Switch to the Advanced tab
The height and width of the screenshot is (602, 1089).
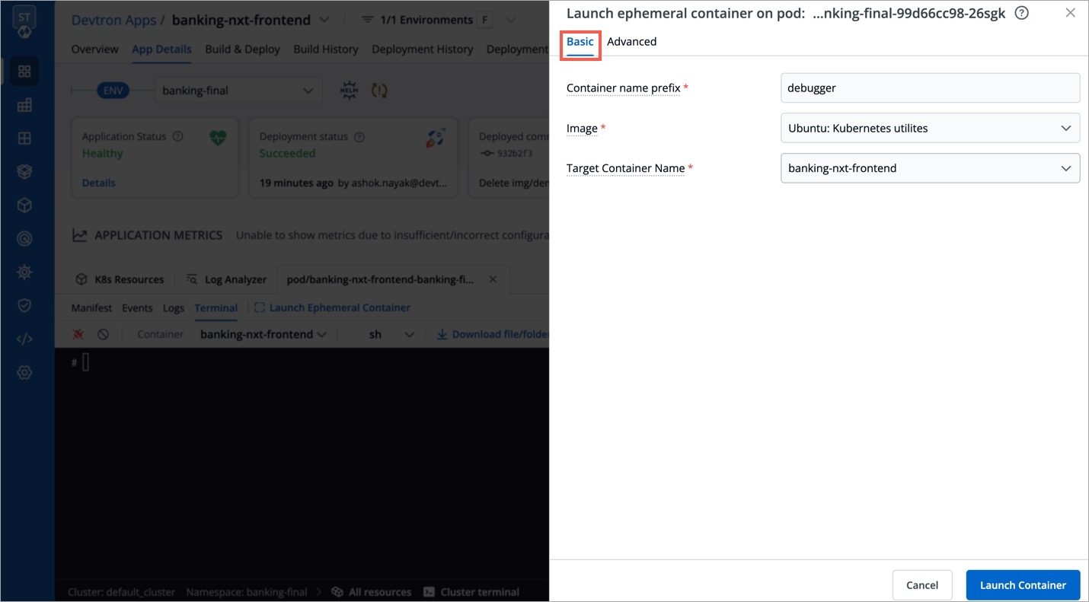click(x=631, y=42)
